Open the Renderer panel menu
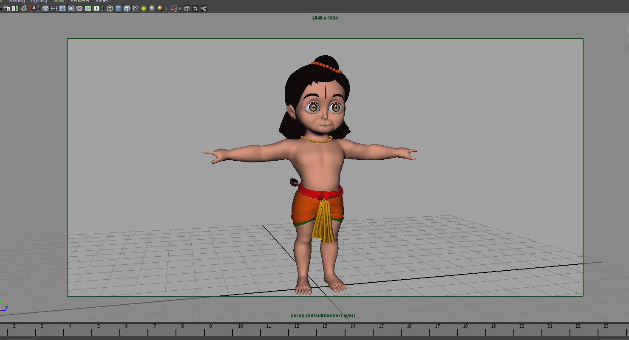 click(80, 1)
